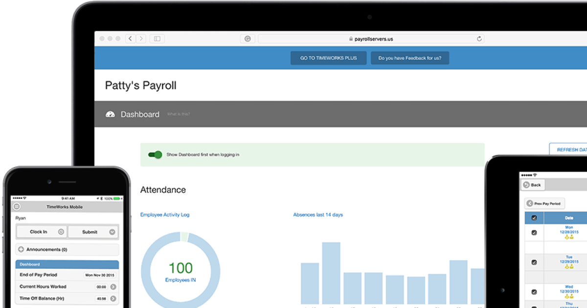
Task: Click the Attendance section heading
Action: (163, 190)
